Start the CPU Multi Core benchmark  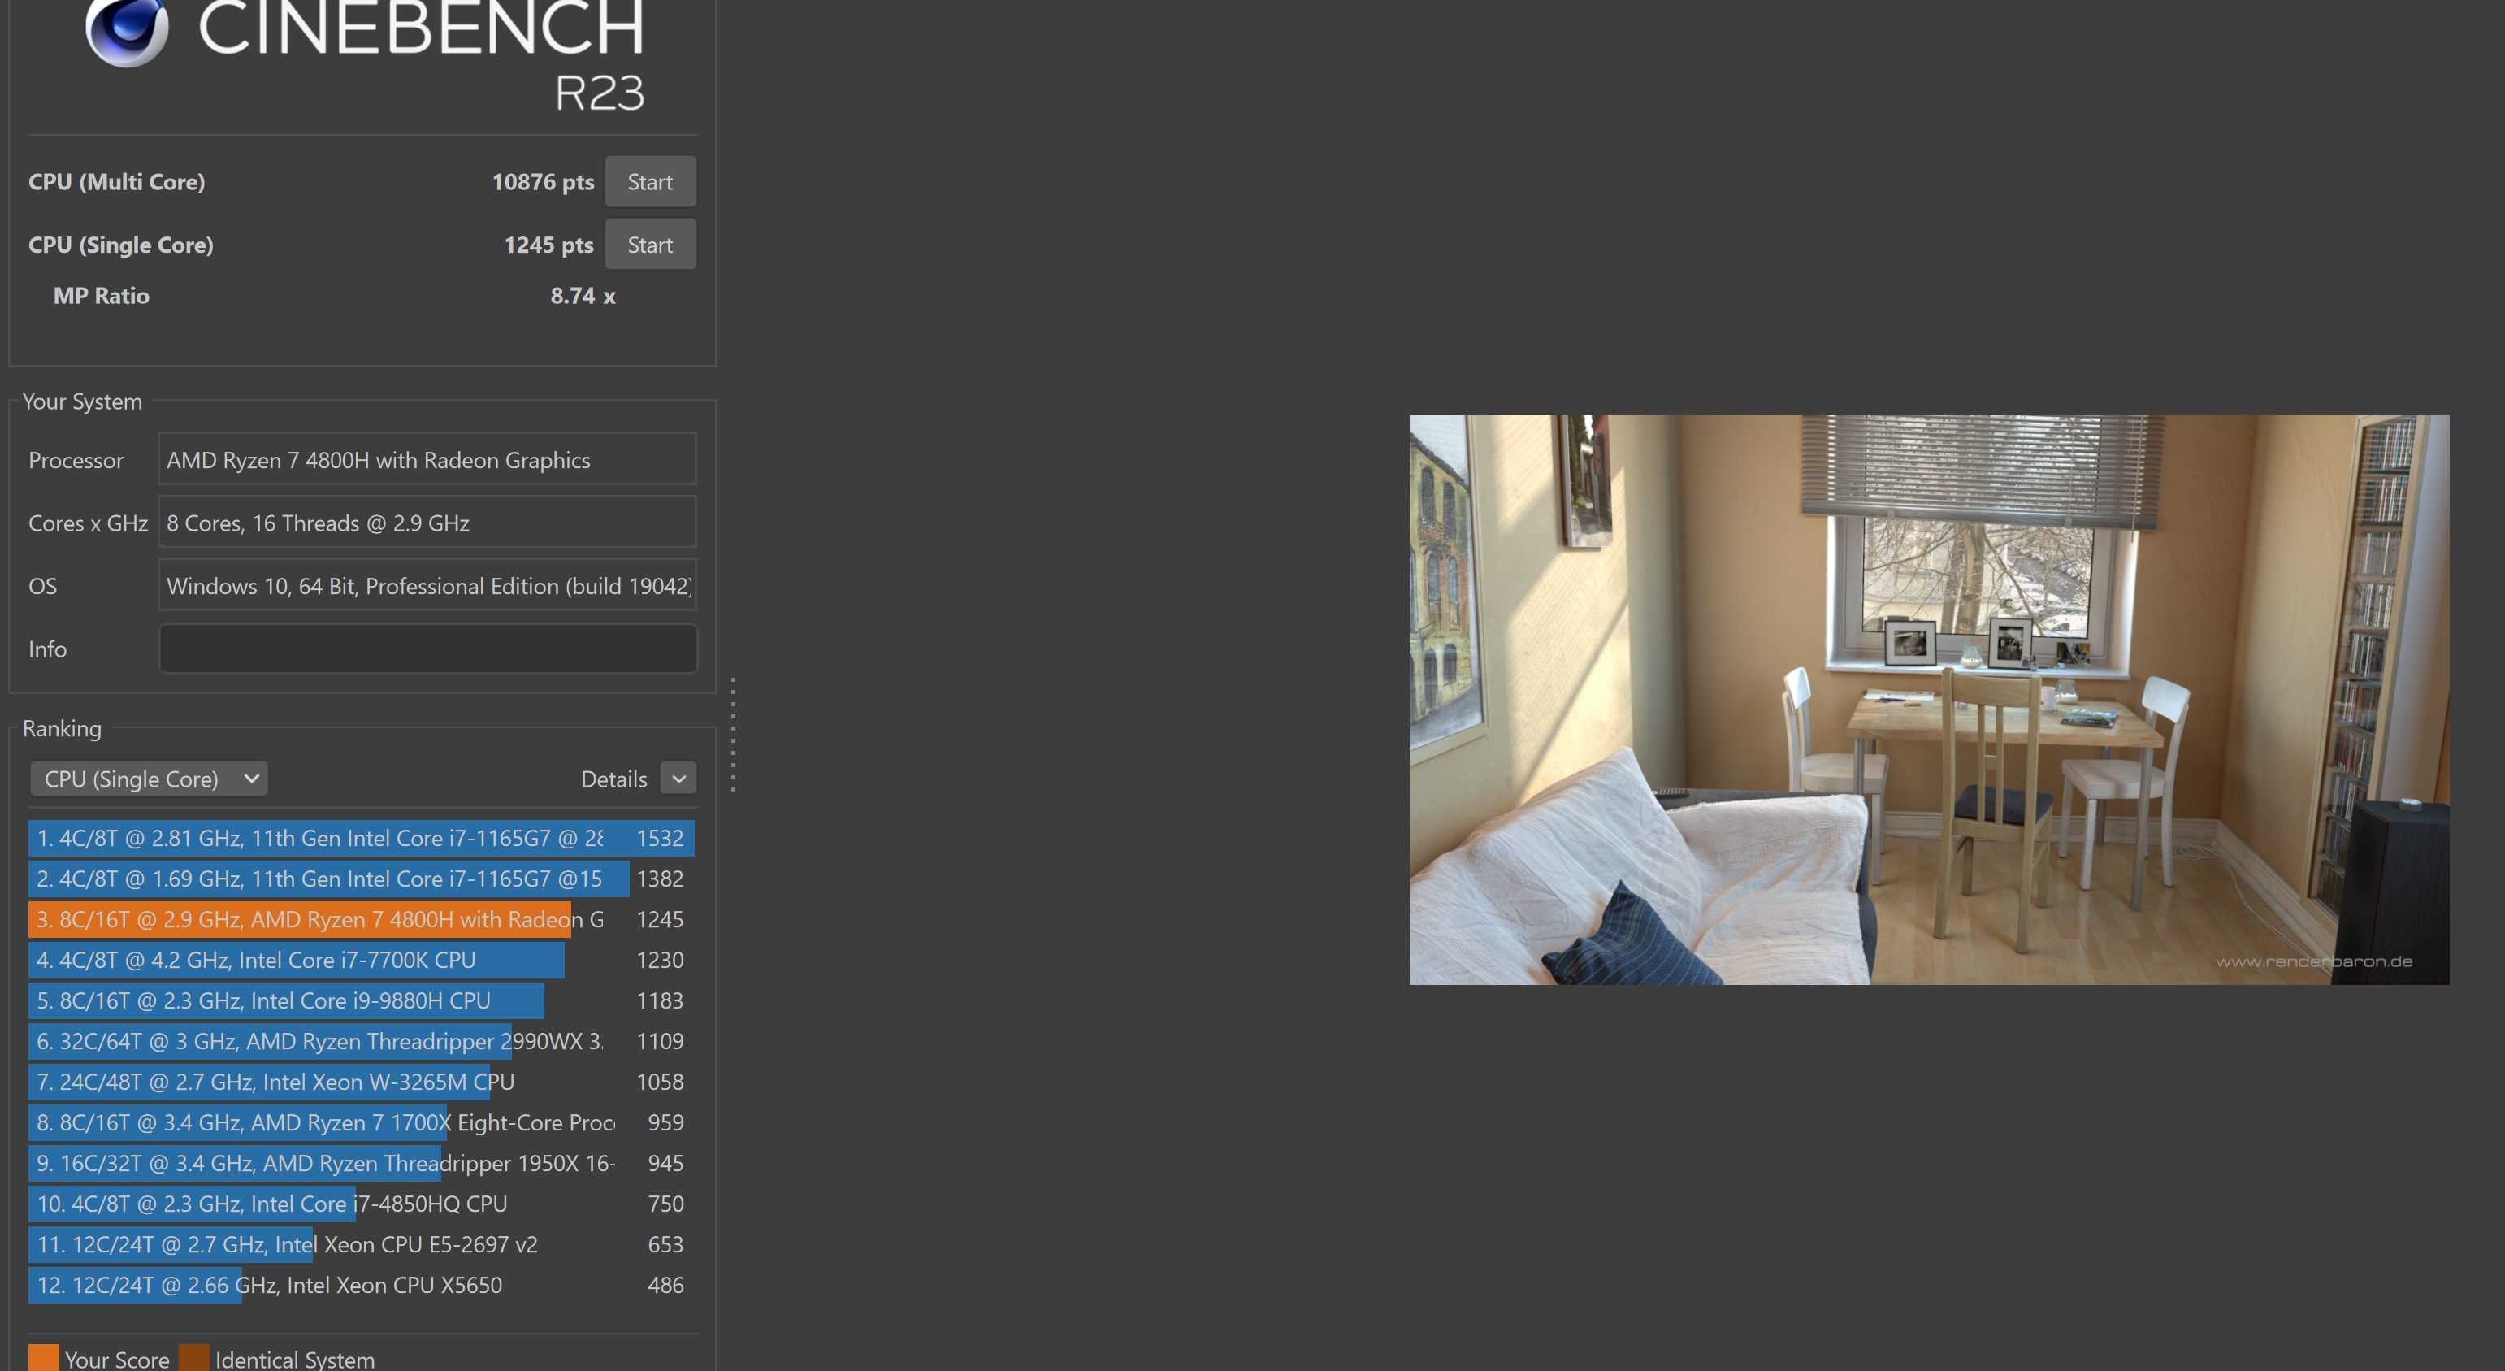pyautogui.click(x=649, y=182)
